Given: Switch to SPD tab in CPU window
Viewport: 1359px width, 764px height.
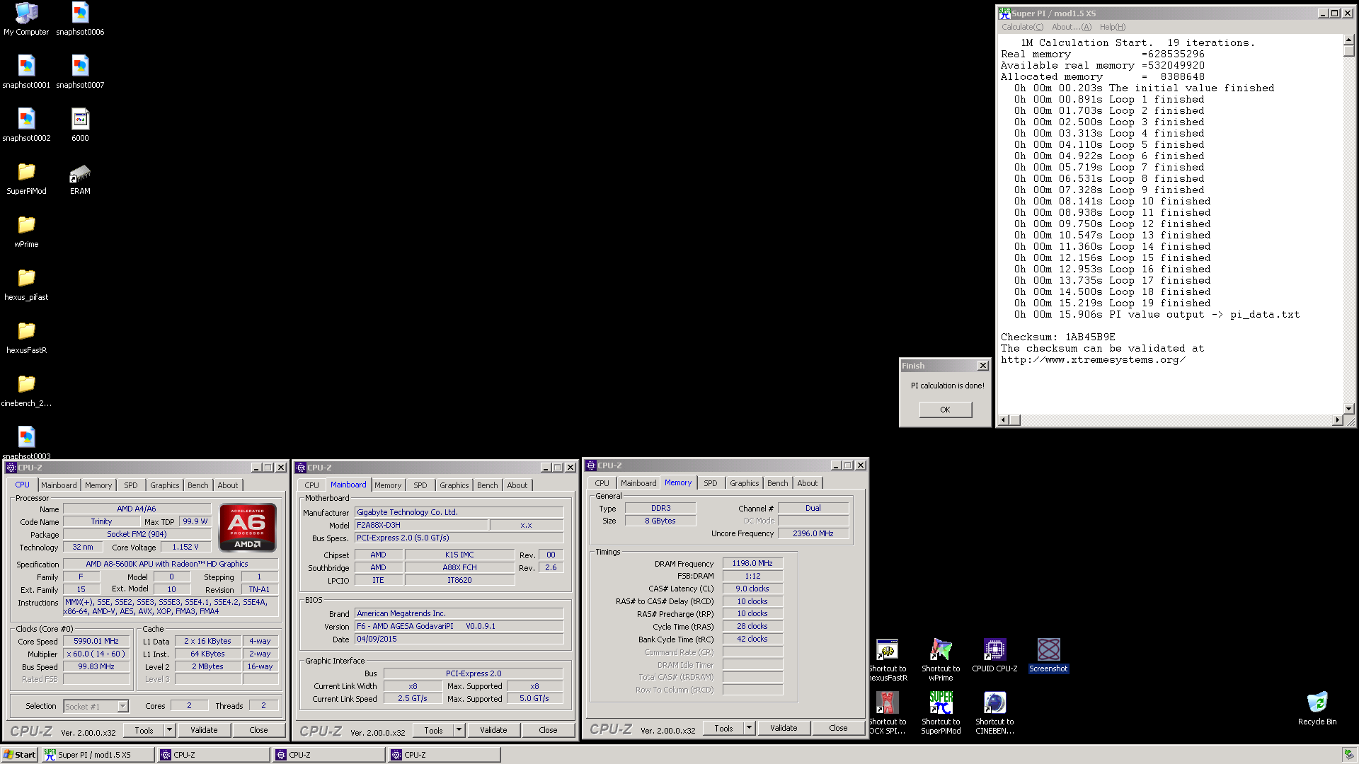Looking at the screenshot, I should [x=131, y=485].
